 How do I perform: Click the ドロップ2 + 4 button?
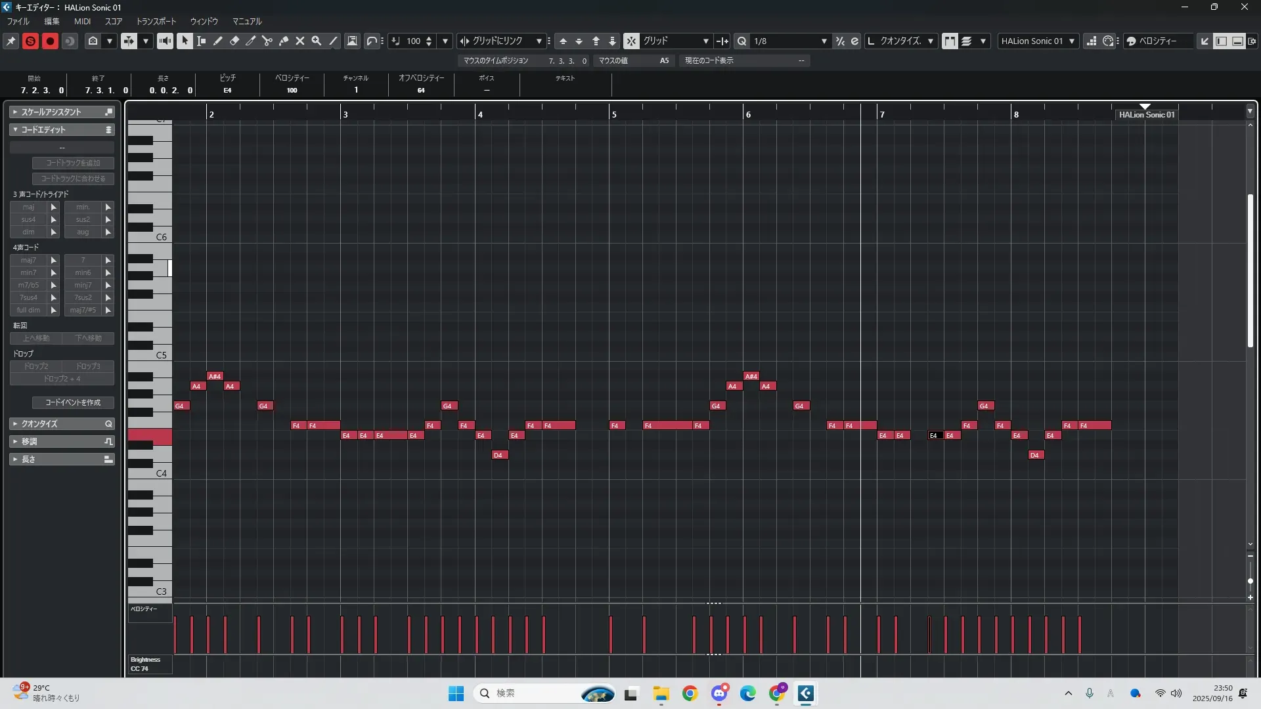62,379
